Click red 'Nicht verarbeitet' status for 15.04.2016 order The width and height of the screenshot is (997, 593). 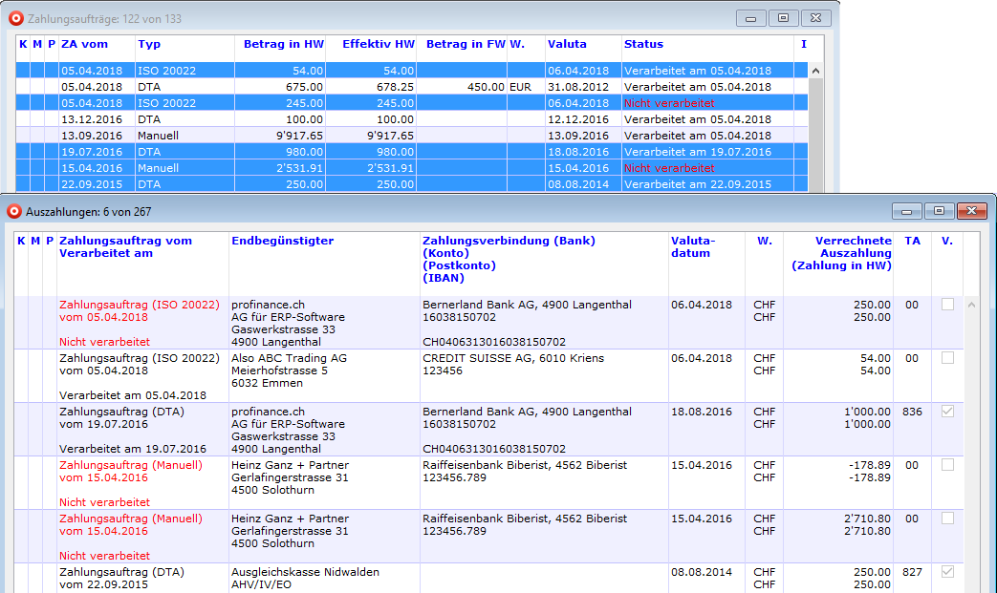point(669,168)
